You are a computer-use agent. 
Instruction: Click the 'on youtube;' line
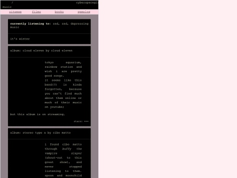[x=54, y=107]
